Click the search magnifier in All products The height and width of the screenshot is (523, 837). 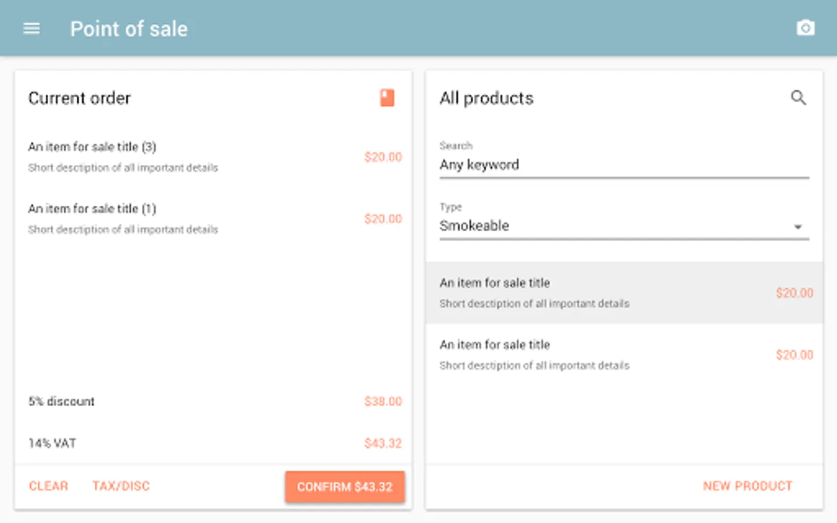click(798, 98)
